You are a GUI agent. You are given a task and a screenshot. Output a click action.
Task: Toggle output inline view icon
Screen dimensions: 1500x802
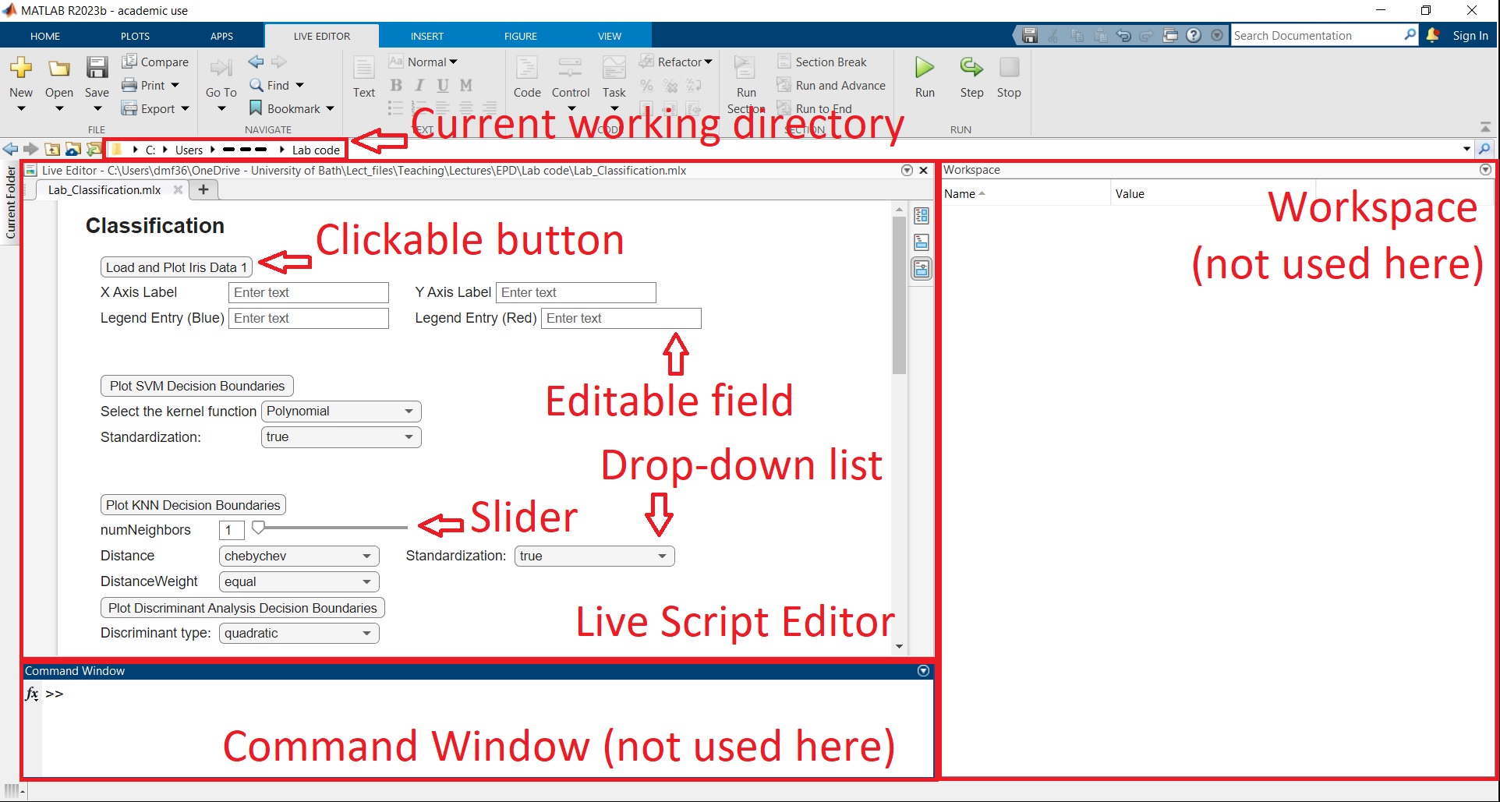tap(922, 242)
